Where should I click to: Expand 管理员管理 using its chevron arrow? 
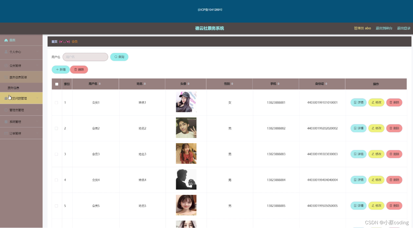(x=37, y=110)
